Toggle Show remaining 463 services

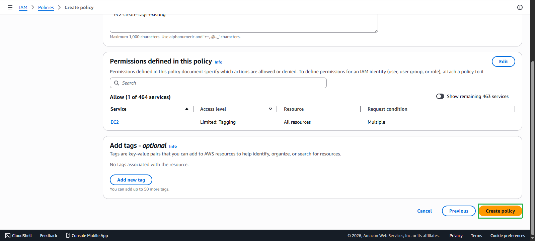coord(440,96)
